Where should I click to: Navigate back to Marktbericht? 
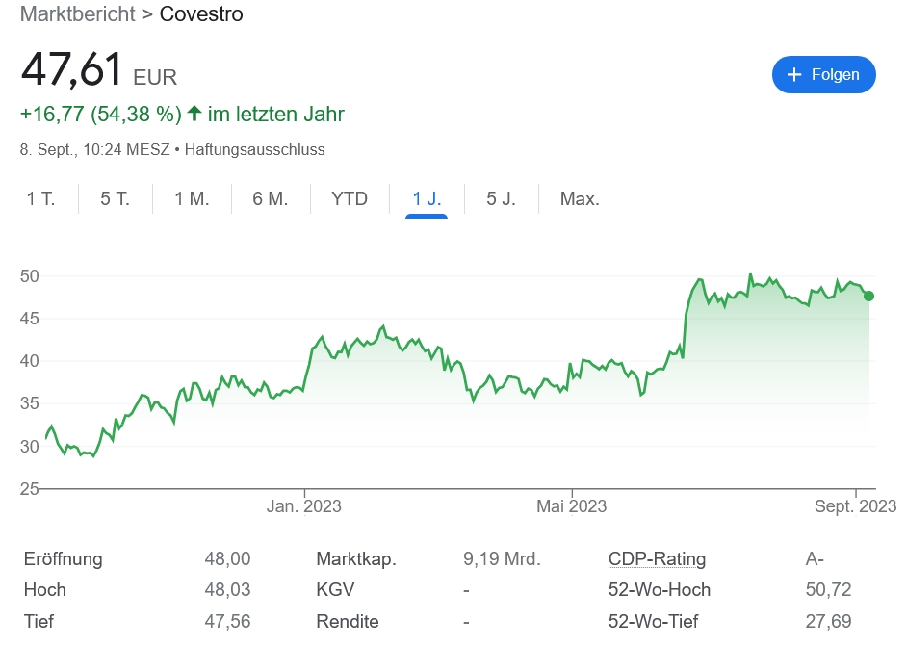click(77, 13)
